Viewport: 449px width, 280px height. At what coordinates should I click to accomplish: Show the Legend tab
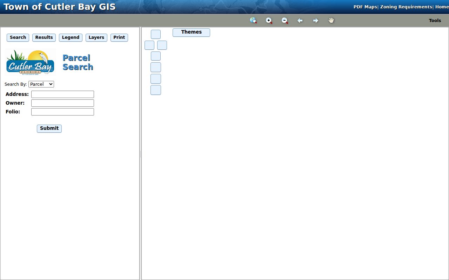click(x=71, y=37)
